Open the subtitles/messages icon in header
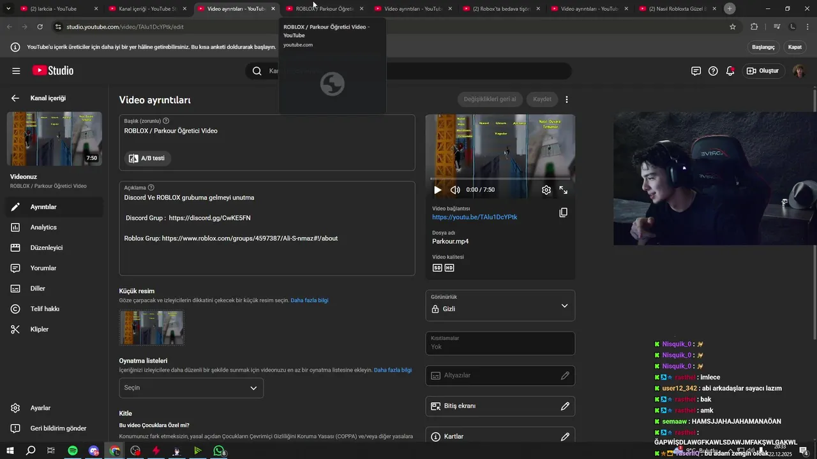This screenshot has height=459, width=817. pyautogui.click(x=696, y=71)
